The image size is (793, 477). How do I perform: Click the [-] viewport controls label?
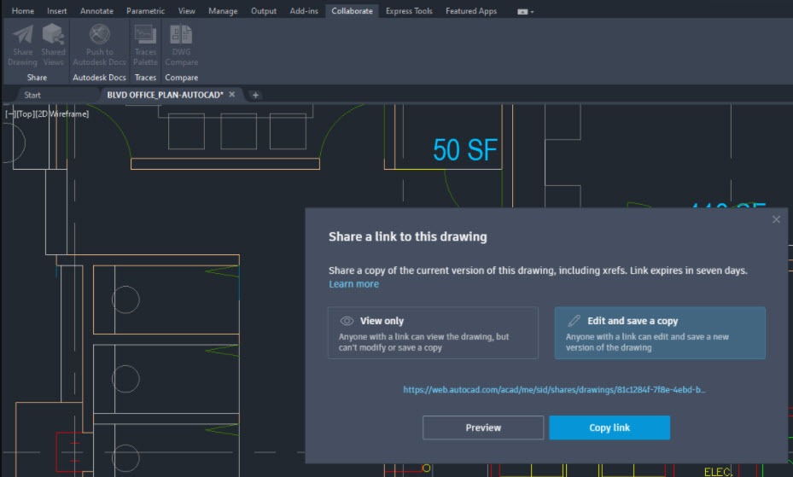(10, 113)
